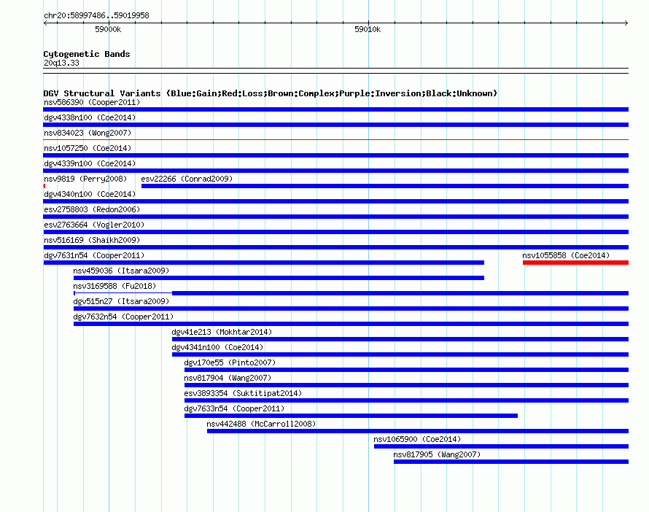Click the thin red nsv834023 loss line
Screen dimensions: 649x512
pos(335,140)
